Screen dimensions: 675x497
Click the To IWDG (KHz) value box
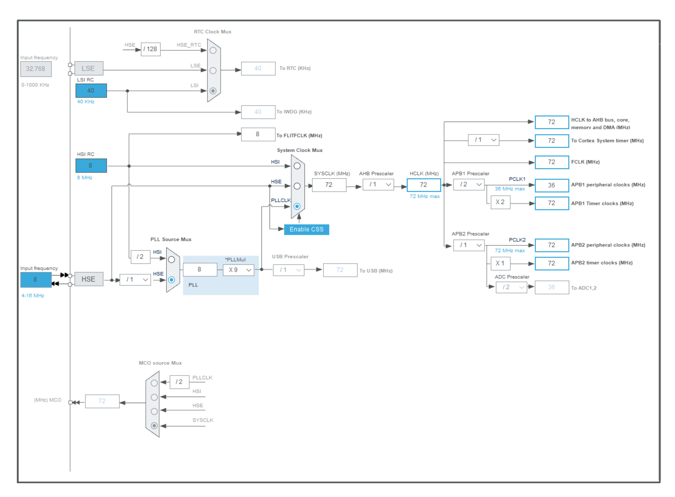(258, 112)
